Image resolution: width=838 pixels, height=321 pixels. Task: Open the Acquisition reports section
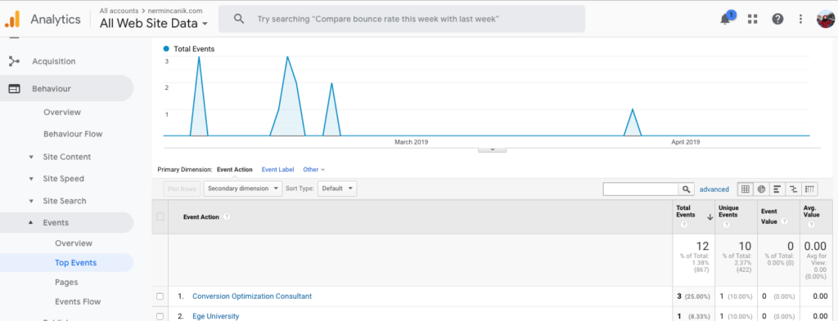(x=53, y=61)
